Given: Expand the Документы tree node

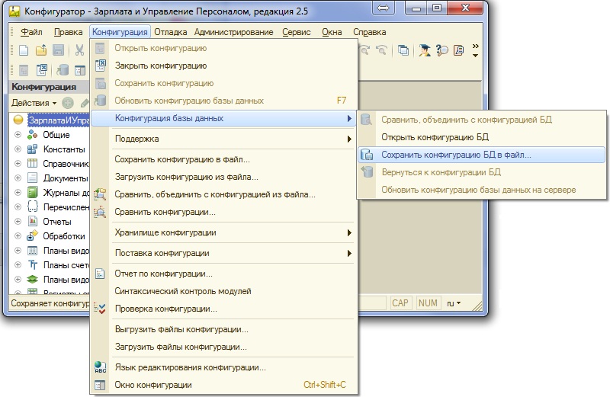Looking at the screenshot, I should (18, 178).
